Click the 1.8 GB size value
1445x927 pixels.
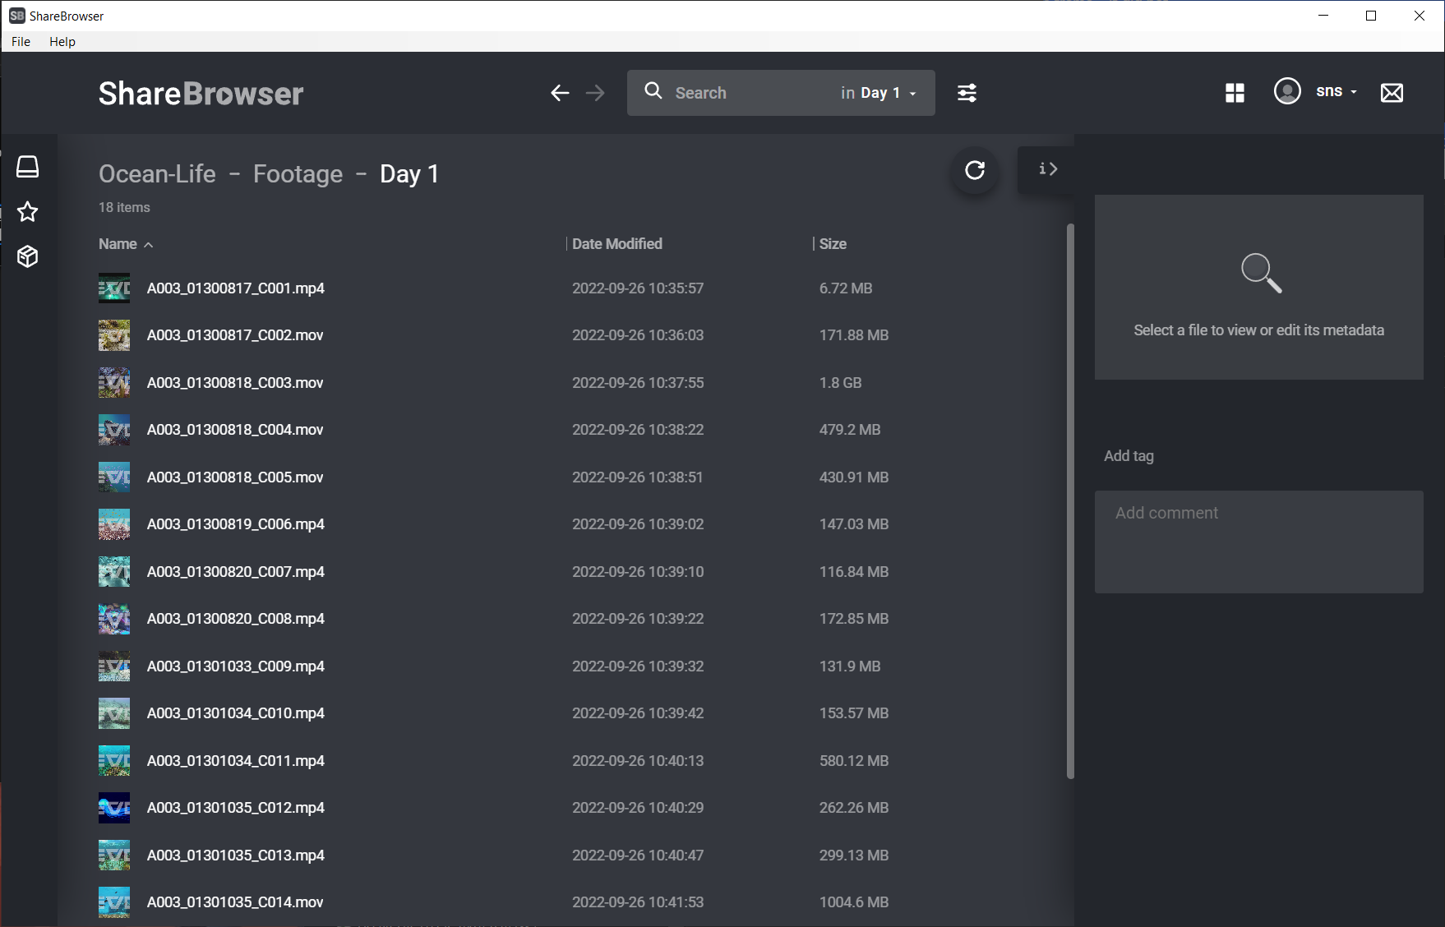click(x=840, y=383)
